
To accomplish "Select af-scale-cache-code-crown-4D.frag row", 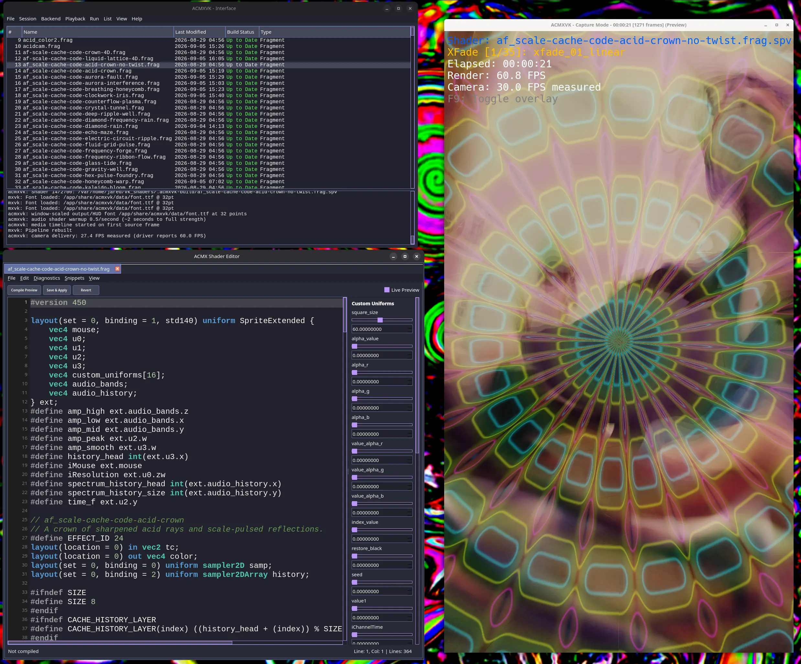I will click(x=209, y=52).
